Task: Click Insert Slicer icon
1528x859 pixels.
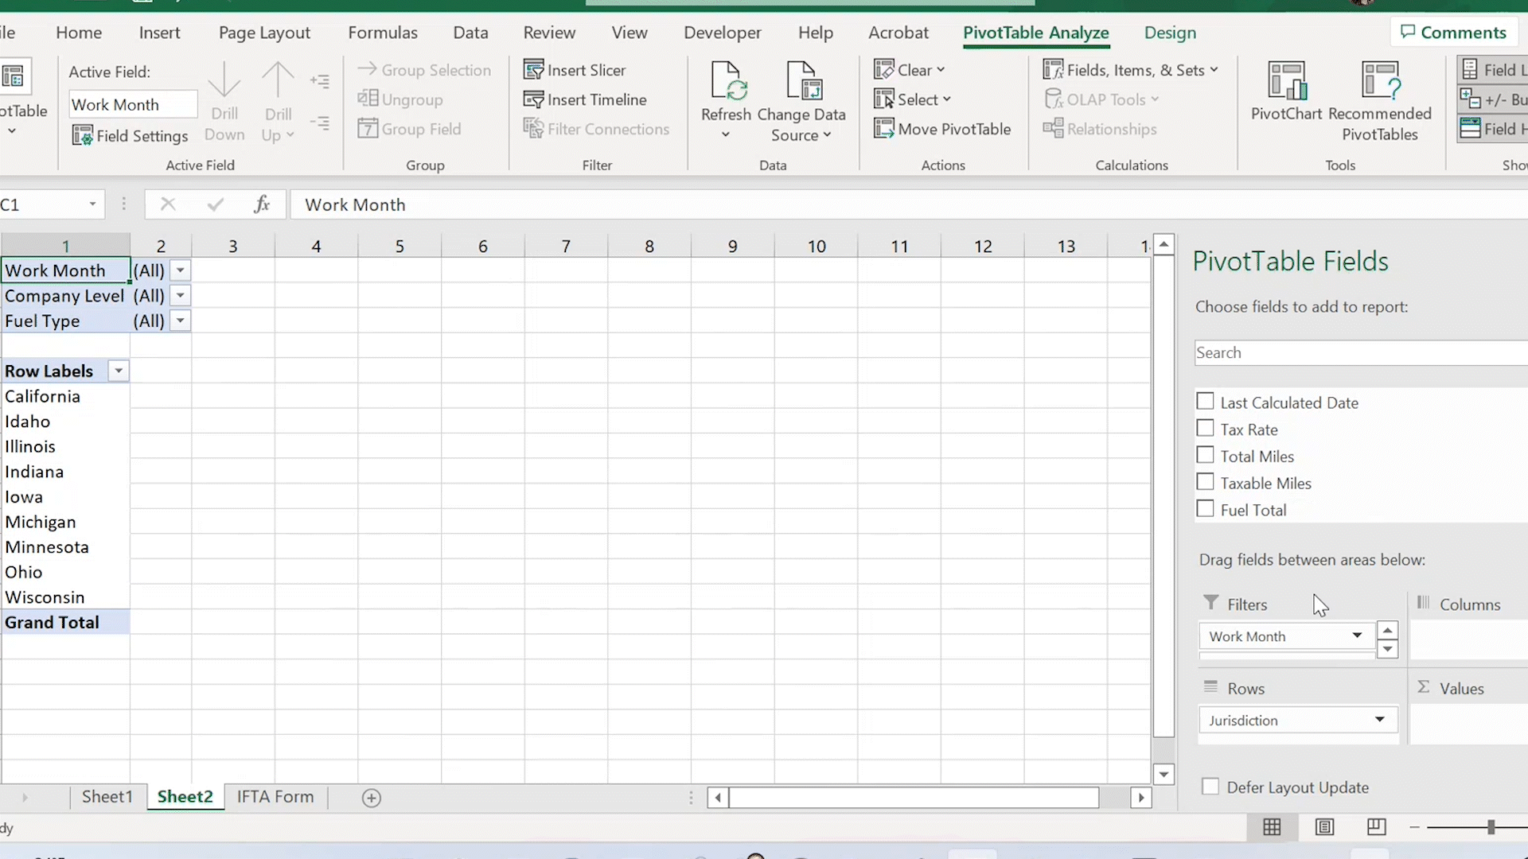Action: (533, 70)
